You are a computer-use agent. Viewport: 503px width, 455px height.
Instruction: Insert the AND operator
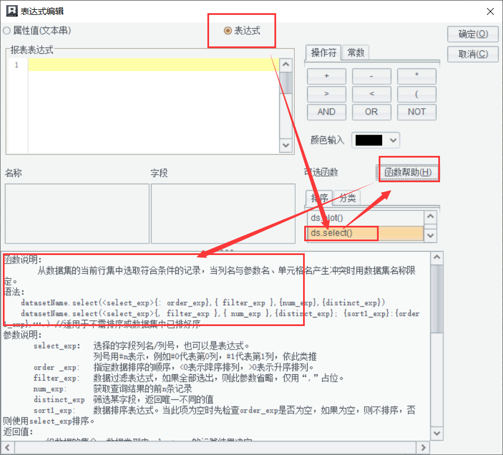327,112
